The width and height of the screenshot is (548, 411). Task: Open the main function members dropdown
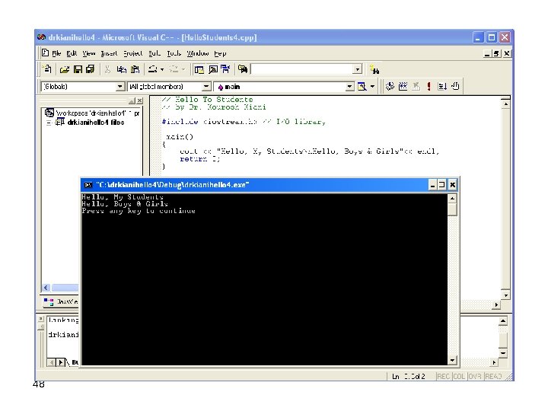pyautogui.click(x=349, y=87)
